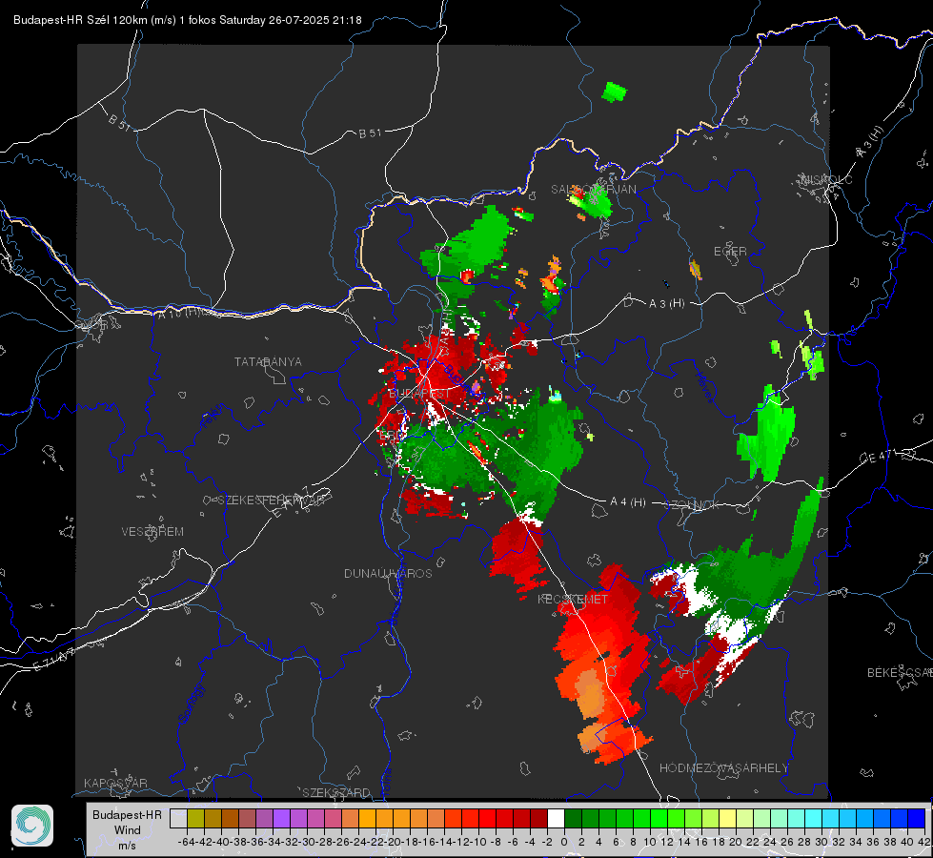Click the bright green radar echo near MISKOLC highway
Image resolution: width=933 pixels, height=858 pixels.
766,436
